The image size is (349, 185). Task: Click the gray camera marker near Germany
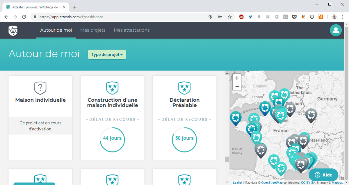click(x=311, y=115)
